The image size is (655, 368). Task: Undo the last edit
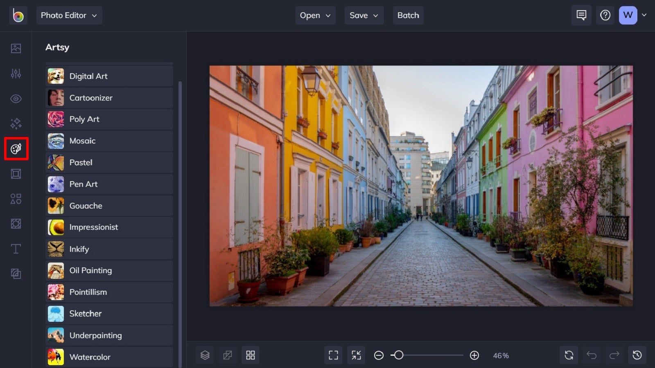(x=591, y=355)
